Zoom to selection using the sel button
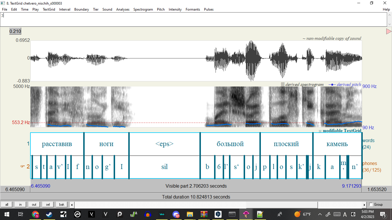 coord(48,204)
